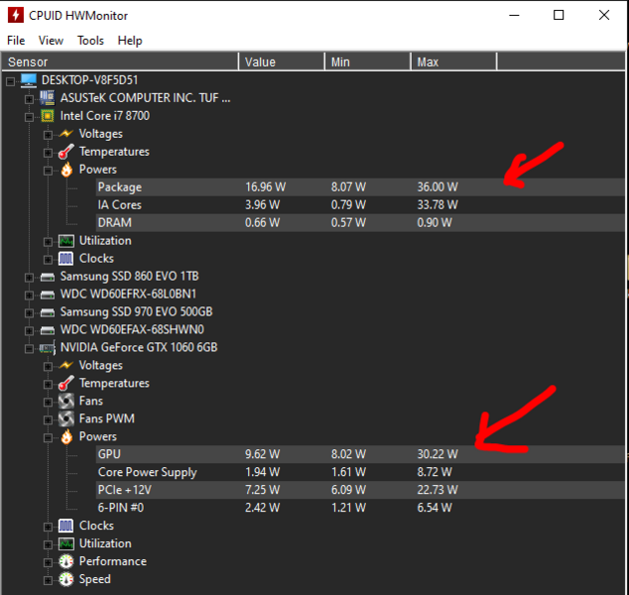Click the NVIDIA graphics card icon
Viewport: 629px width, 595px height.
(48, 348)
